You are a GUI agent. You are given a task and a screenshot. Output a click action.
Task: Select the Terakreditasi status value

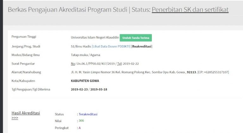pos(88,114)
